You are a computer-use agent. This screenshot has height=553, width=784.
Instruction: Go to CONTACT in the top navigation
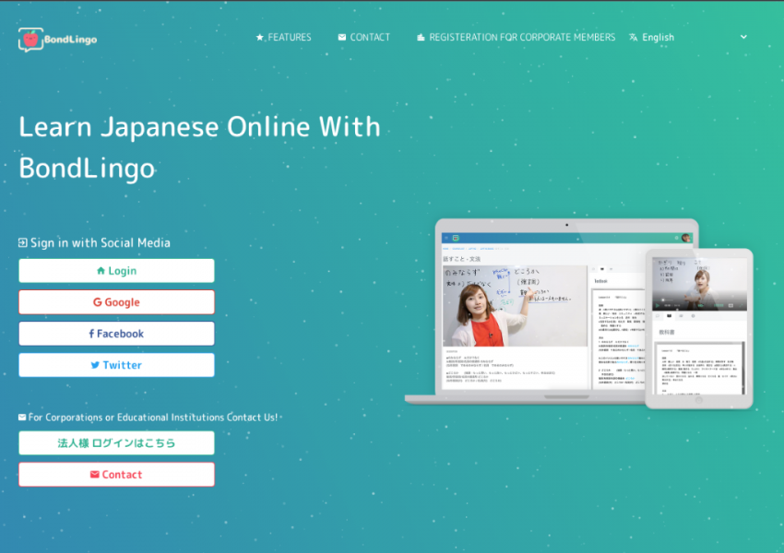(x=370, y=38)
